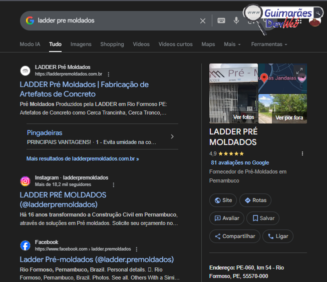This screenshot has width=327, height=282.
Task: Click the Avaliar button
Action: [227, 218]
